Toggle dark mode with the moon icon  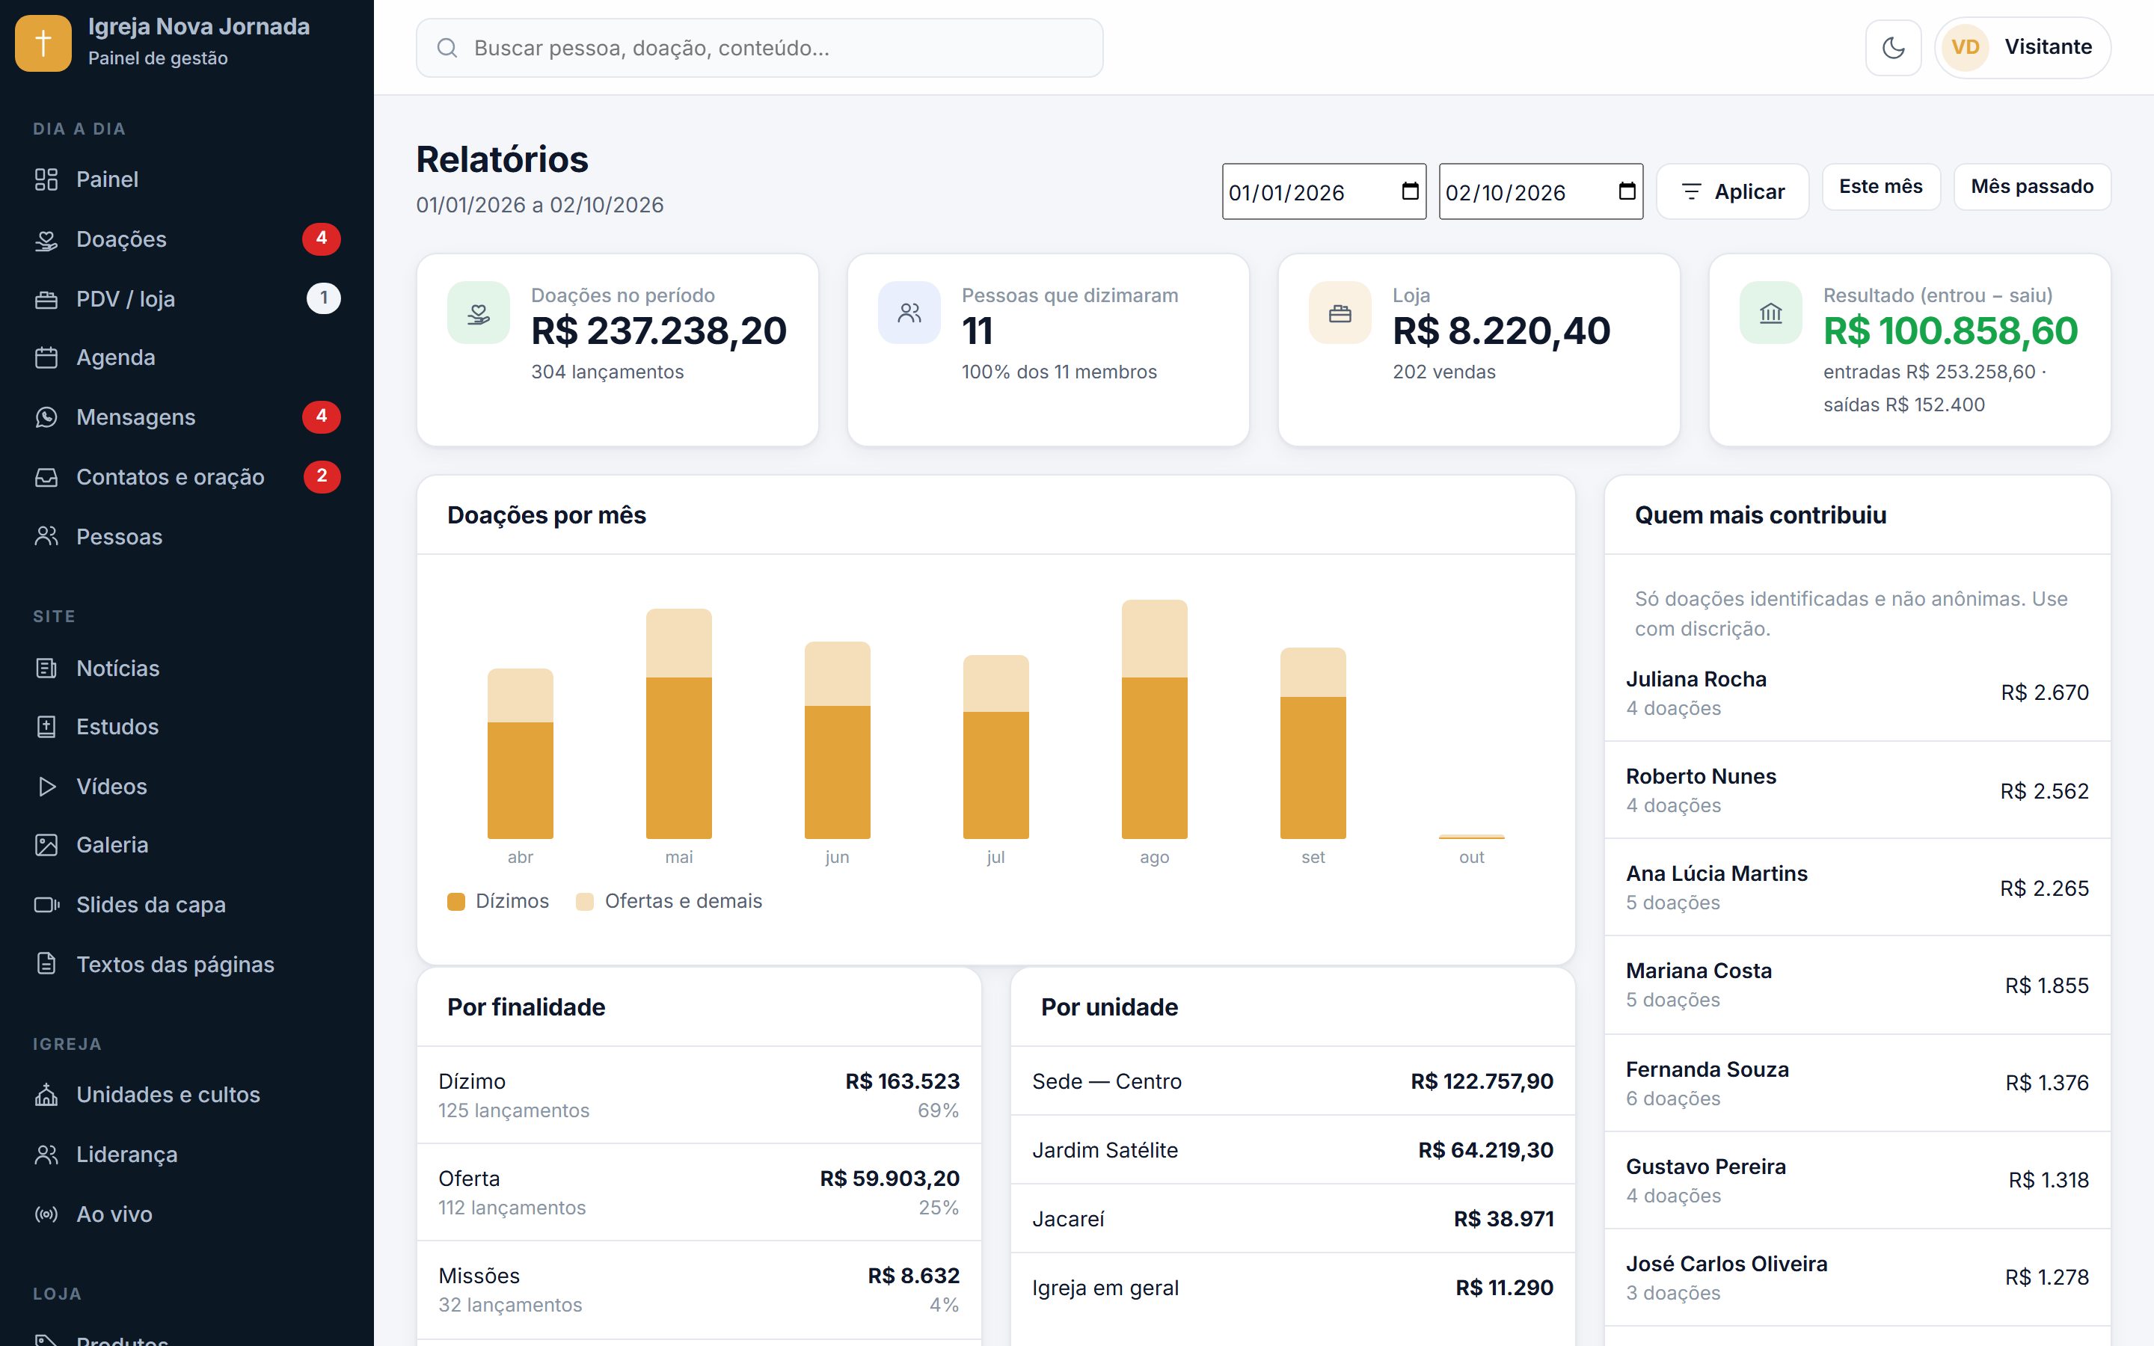tap(1893, 47)
